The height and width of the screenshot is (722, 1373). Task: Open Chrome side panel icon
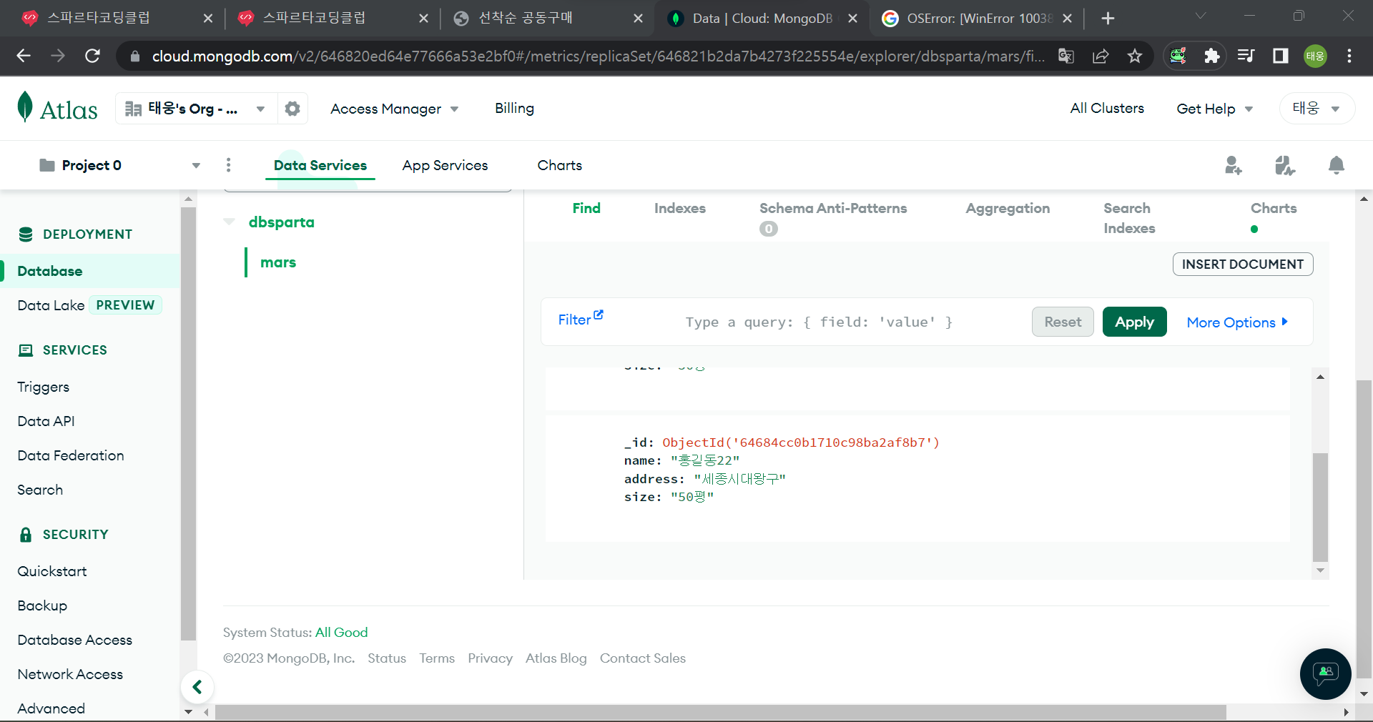click(x=1281, y=56)
